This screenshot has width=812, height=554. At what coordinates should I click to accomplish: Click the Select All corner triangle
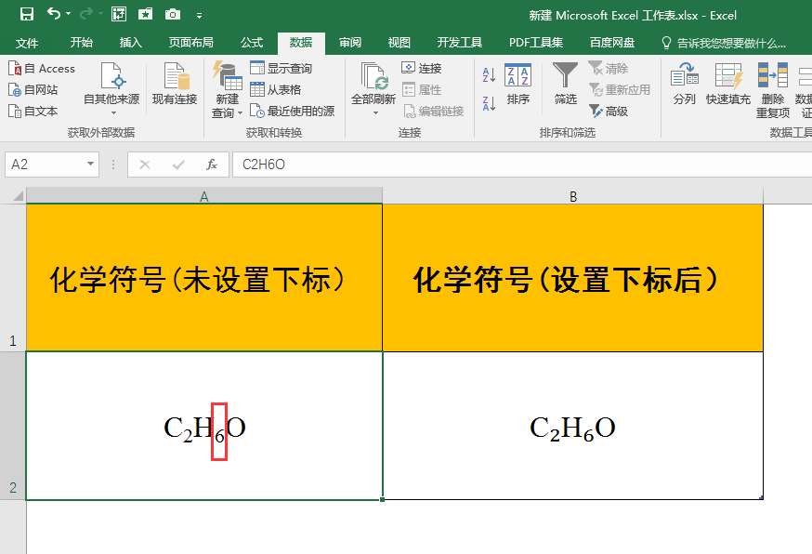point(19,196)
